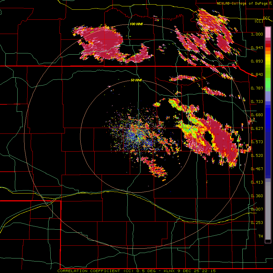Select the 0.360 scale value
This screenshot has height=273, width=273.
tap(257, 196)
